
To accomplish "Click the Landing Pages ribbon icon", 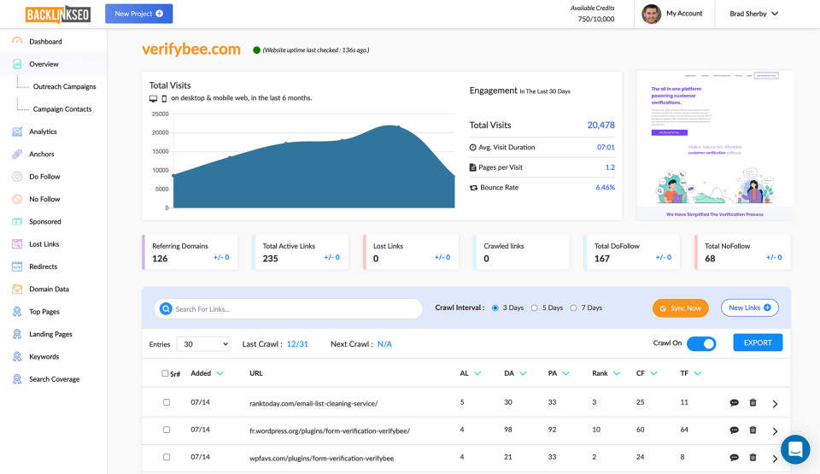I will point(17,334).
